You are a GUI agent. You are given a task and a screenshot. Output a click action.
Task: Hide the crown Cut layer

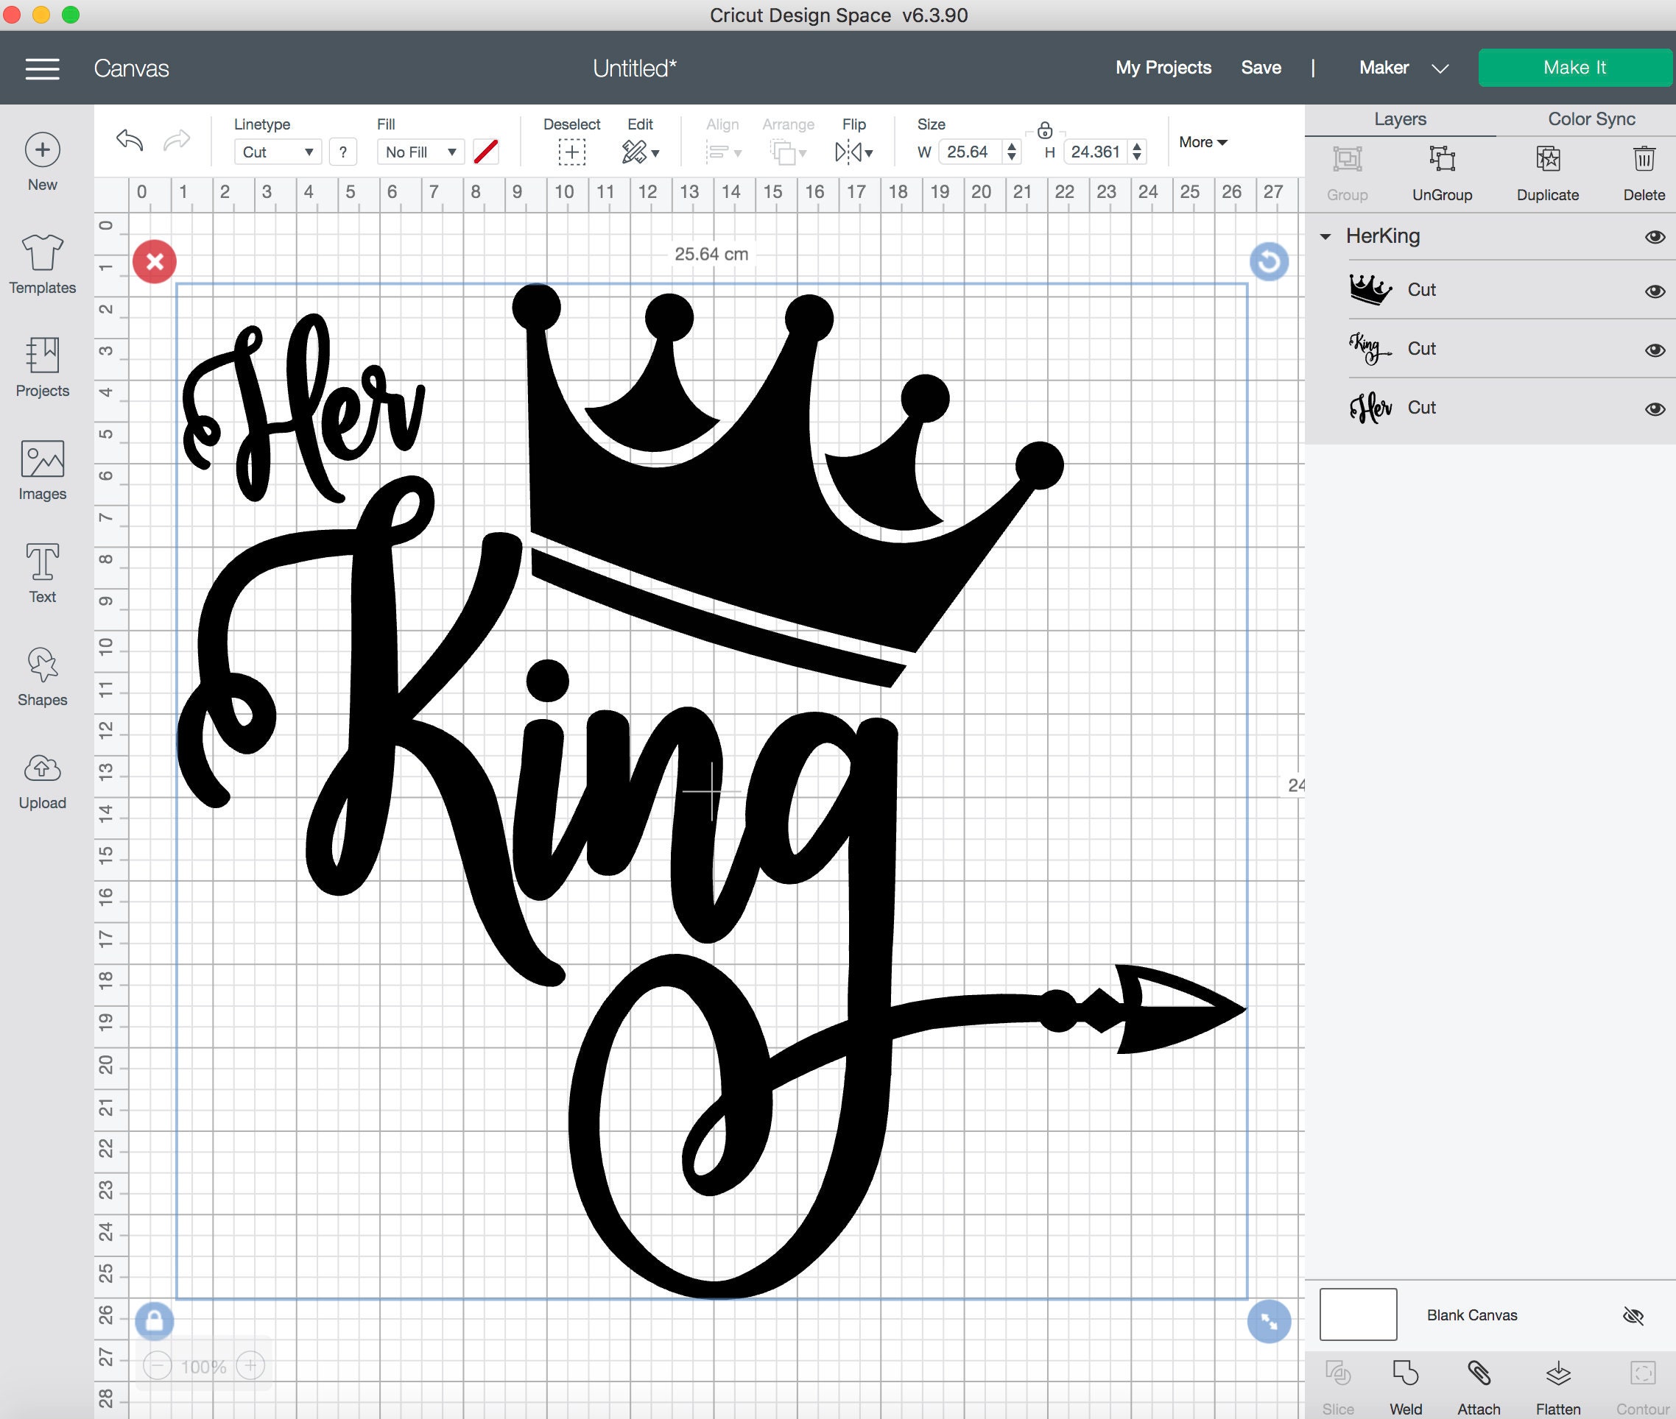[1656, 291]
